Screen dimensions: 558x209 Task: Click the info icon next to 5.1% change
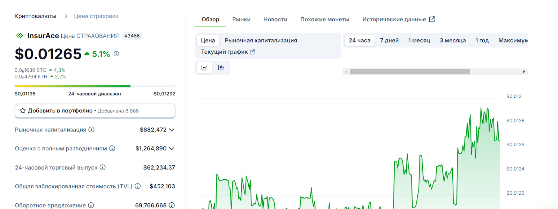pos(116,54)
